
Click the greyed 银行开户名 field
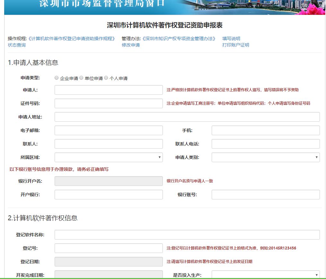(x=109, y=181)
